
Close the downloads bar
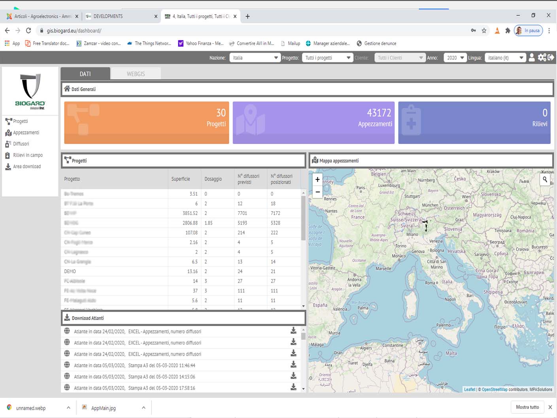click(550, 407)
